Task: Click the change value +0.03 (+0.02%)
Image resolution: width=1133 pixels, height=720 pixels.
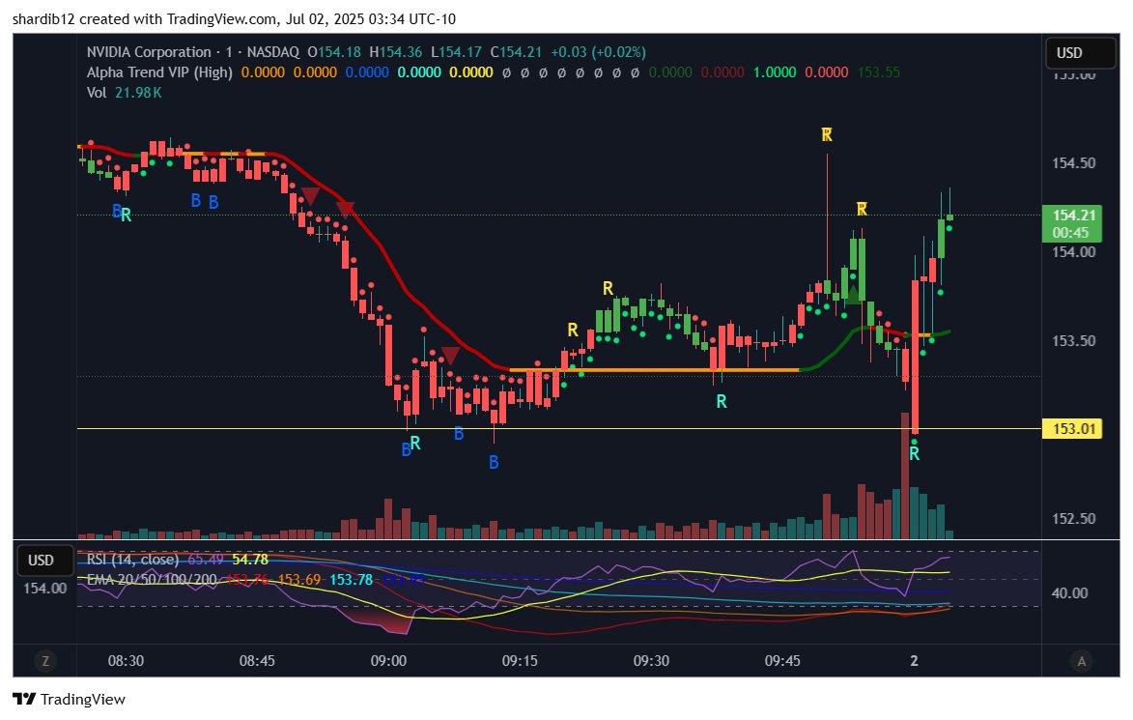Action: click(598, 52)
